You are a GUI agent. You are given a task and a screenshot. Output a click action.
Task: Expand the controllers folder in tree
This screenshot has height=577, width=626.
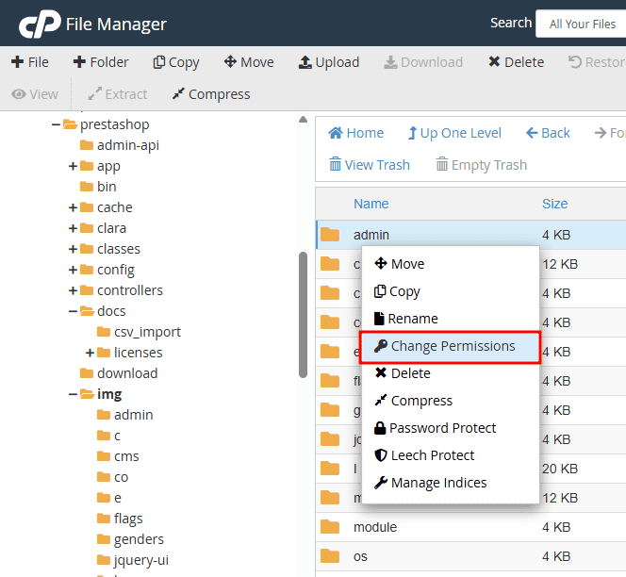pyautogui.click(x=73, y=290)
